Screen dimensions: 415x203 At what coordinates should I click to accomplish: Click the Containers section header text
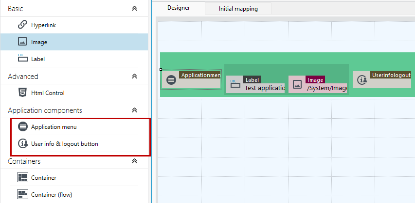(24, 161)
